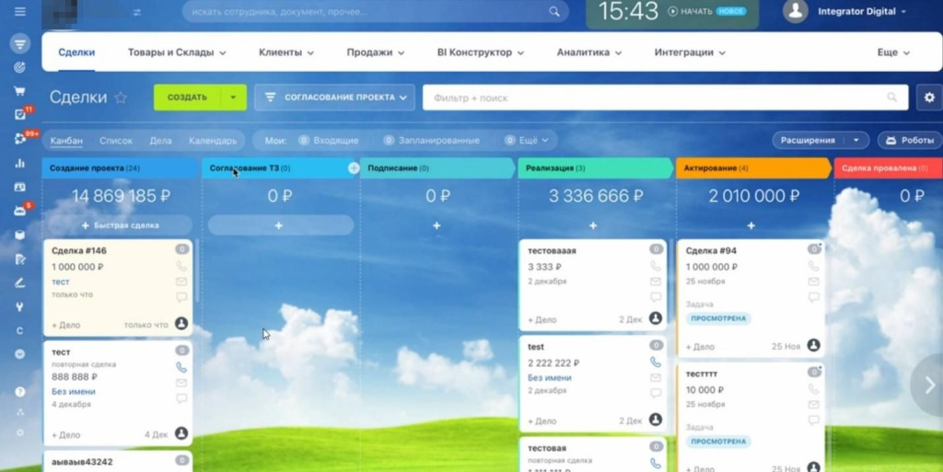The image size is (943, 472).
Task: Star the Сделки page as favorite
Action: pyautogui.click(x=121, y=98)
